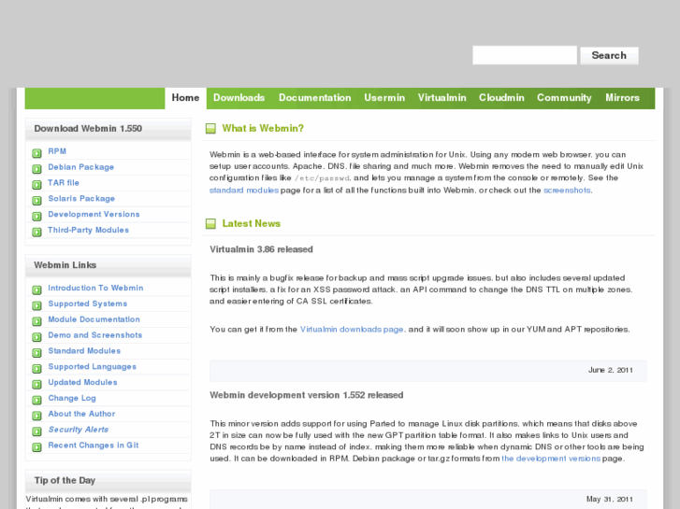Click the section icon beside Latest News
This screenshot has height=509, width=680.
point(210,223)
